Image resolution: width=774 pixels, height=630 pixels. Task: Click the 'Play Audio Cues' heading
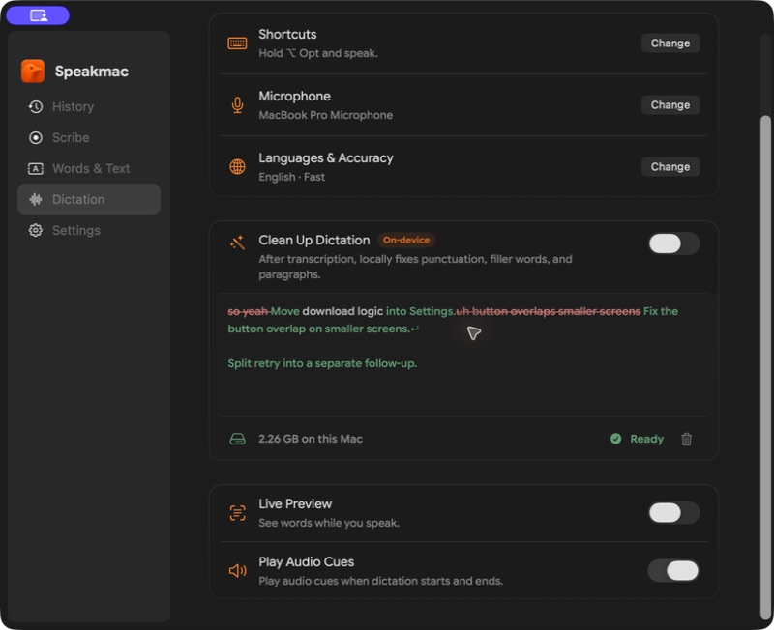tap(306, 562)
